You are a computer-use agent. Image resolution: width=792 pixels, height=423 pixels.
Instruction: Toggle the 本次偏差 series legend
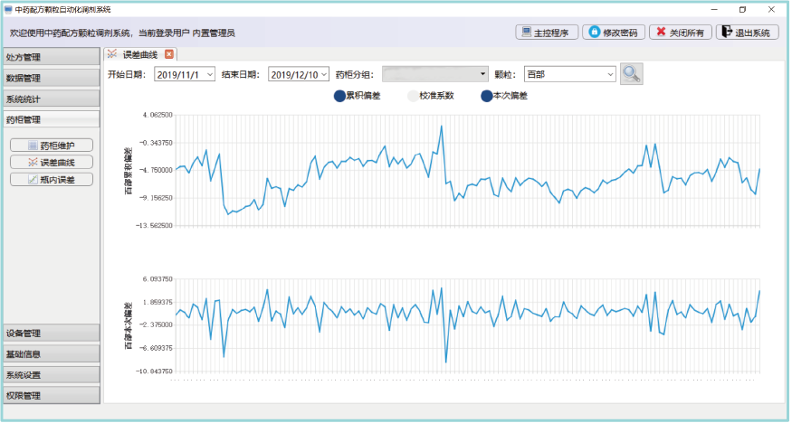click(x=504, y=96)
